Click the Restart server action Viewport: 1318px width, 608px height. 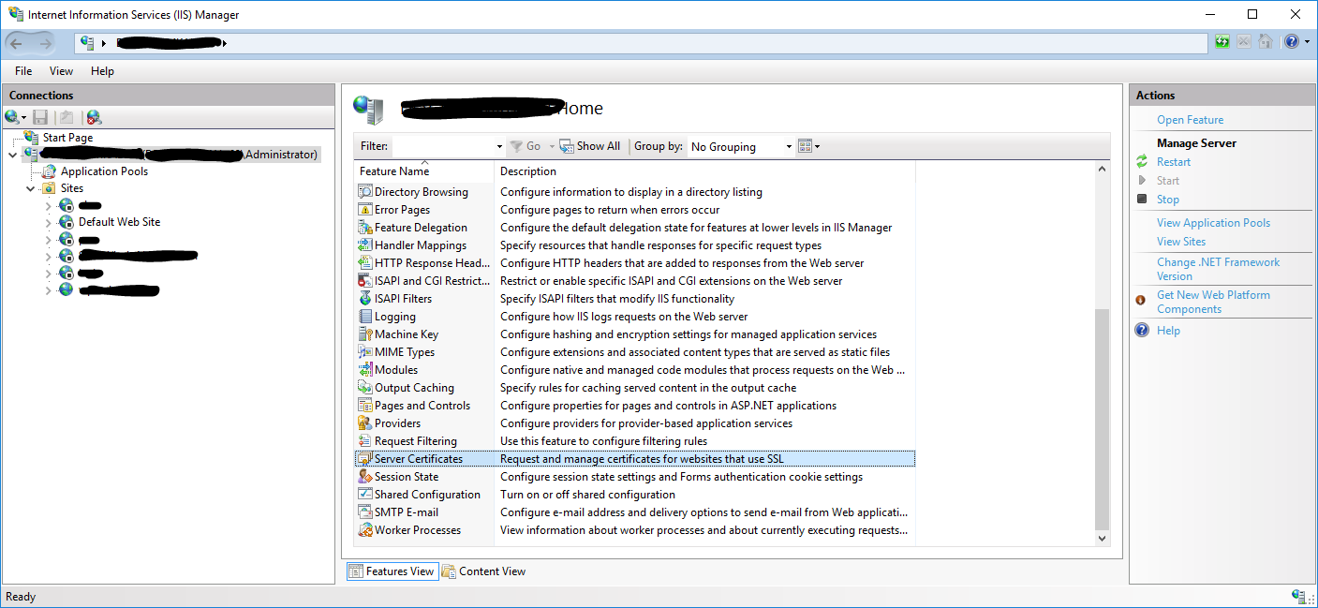tap(1174, 162)
